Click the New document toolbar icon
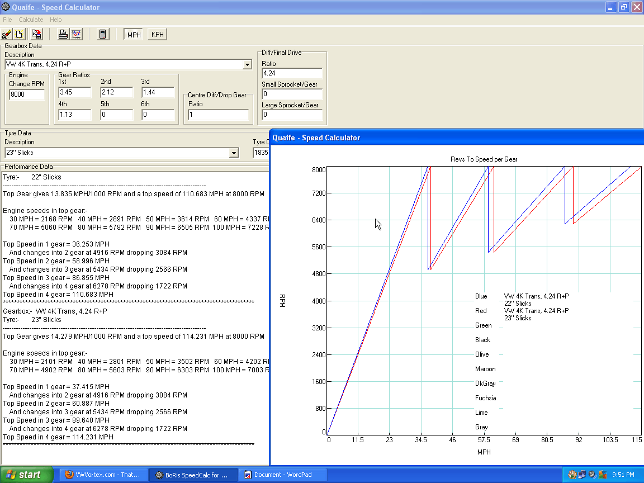The width and height of the screenshot is (644, 483). [x=19, y=34]
